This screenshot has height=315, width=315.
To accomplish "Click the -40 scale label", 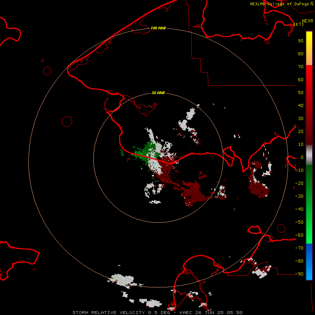I will tap(299, 209).
